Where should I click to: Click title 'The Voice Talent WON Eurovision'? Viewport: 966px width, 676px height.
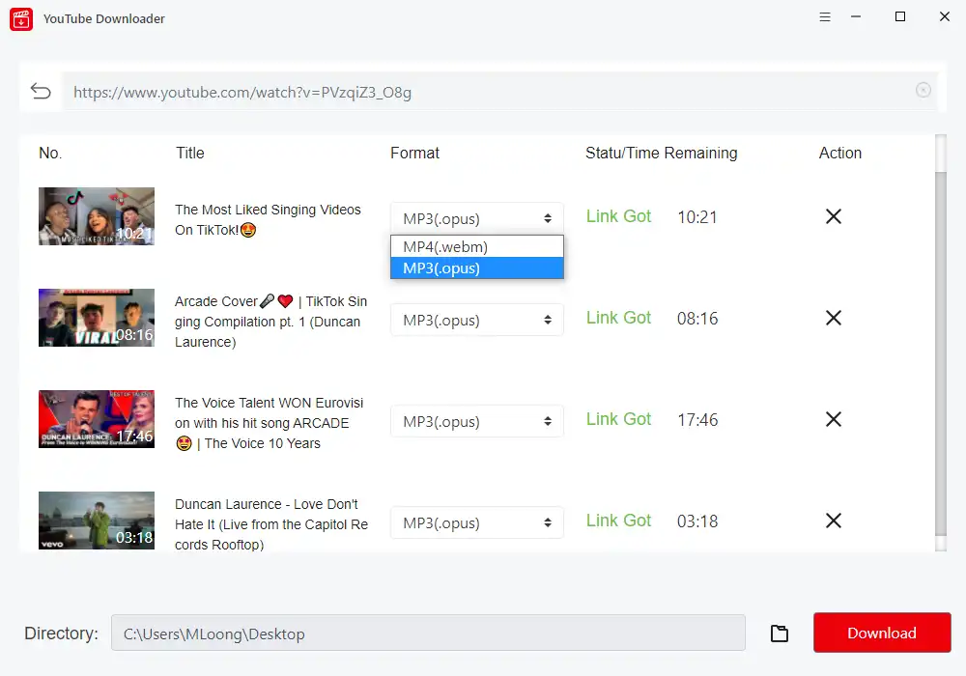coord(270,423)
